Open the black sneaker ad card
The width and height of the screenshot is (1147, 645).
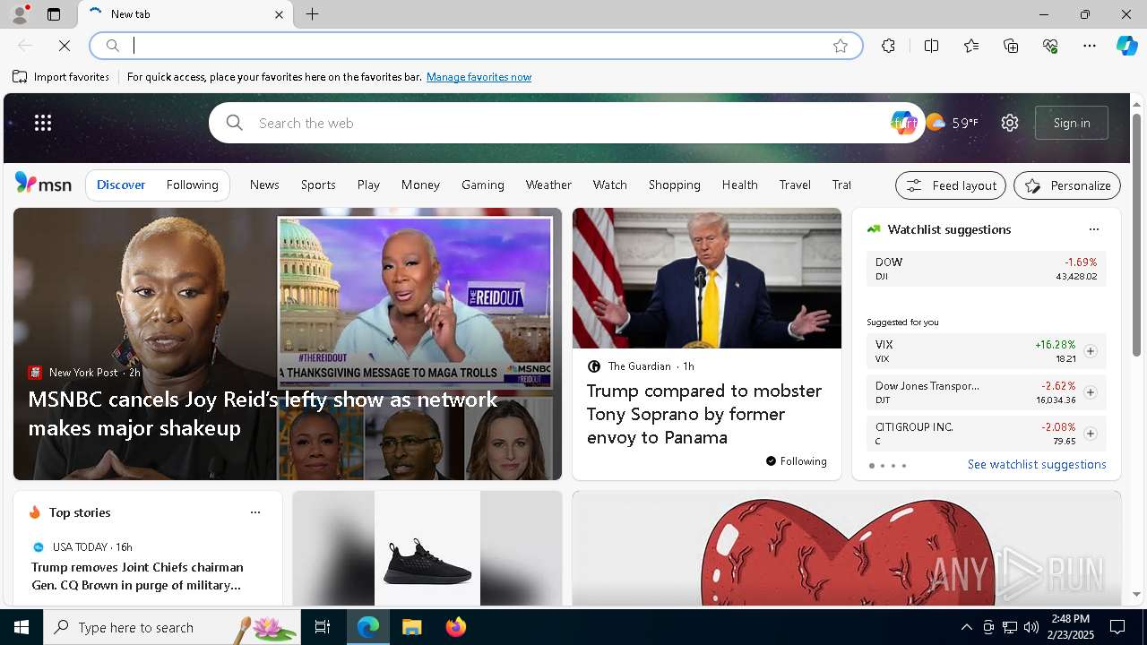pos(427,548)
